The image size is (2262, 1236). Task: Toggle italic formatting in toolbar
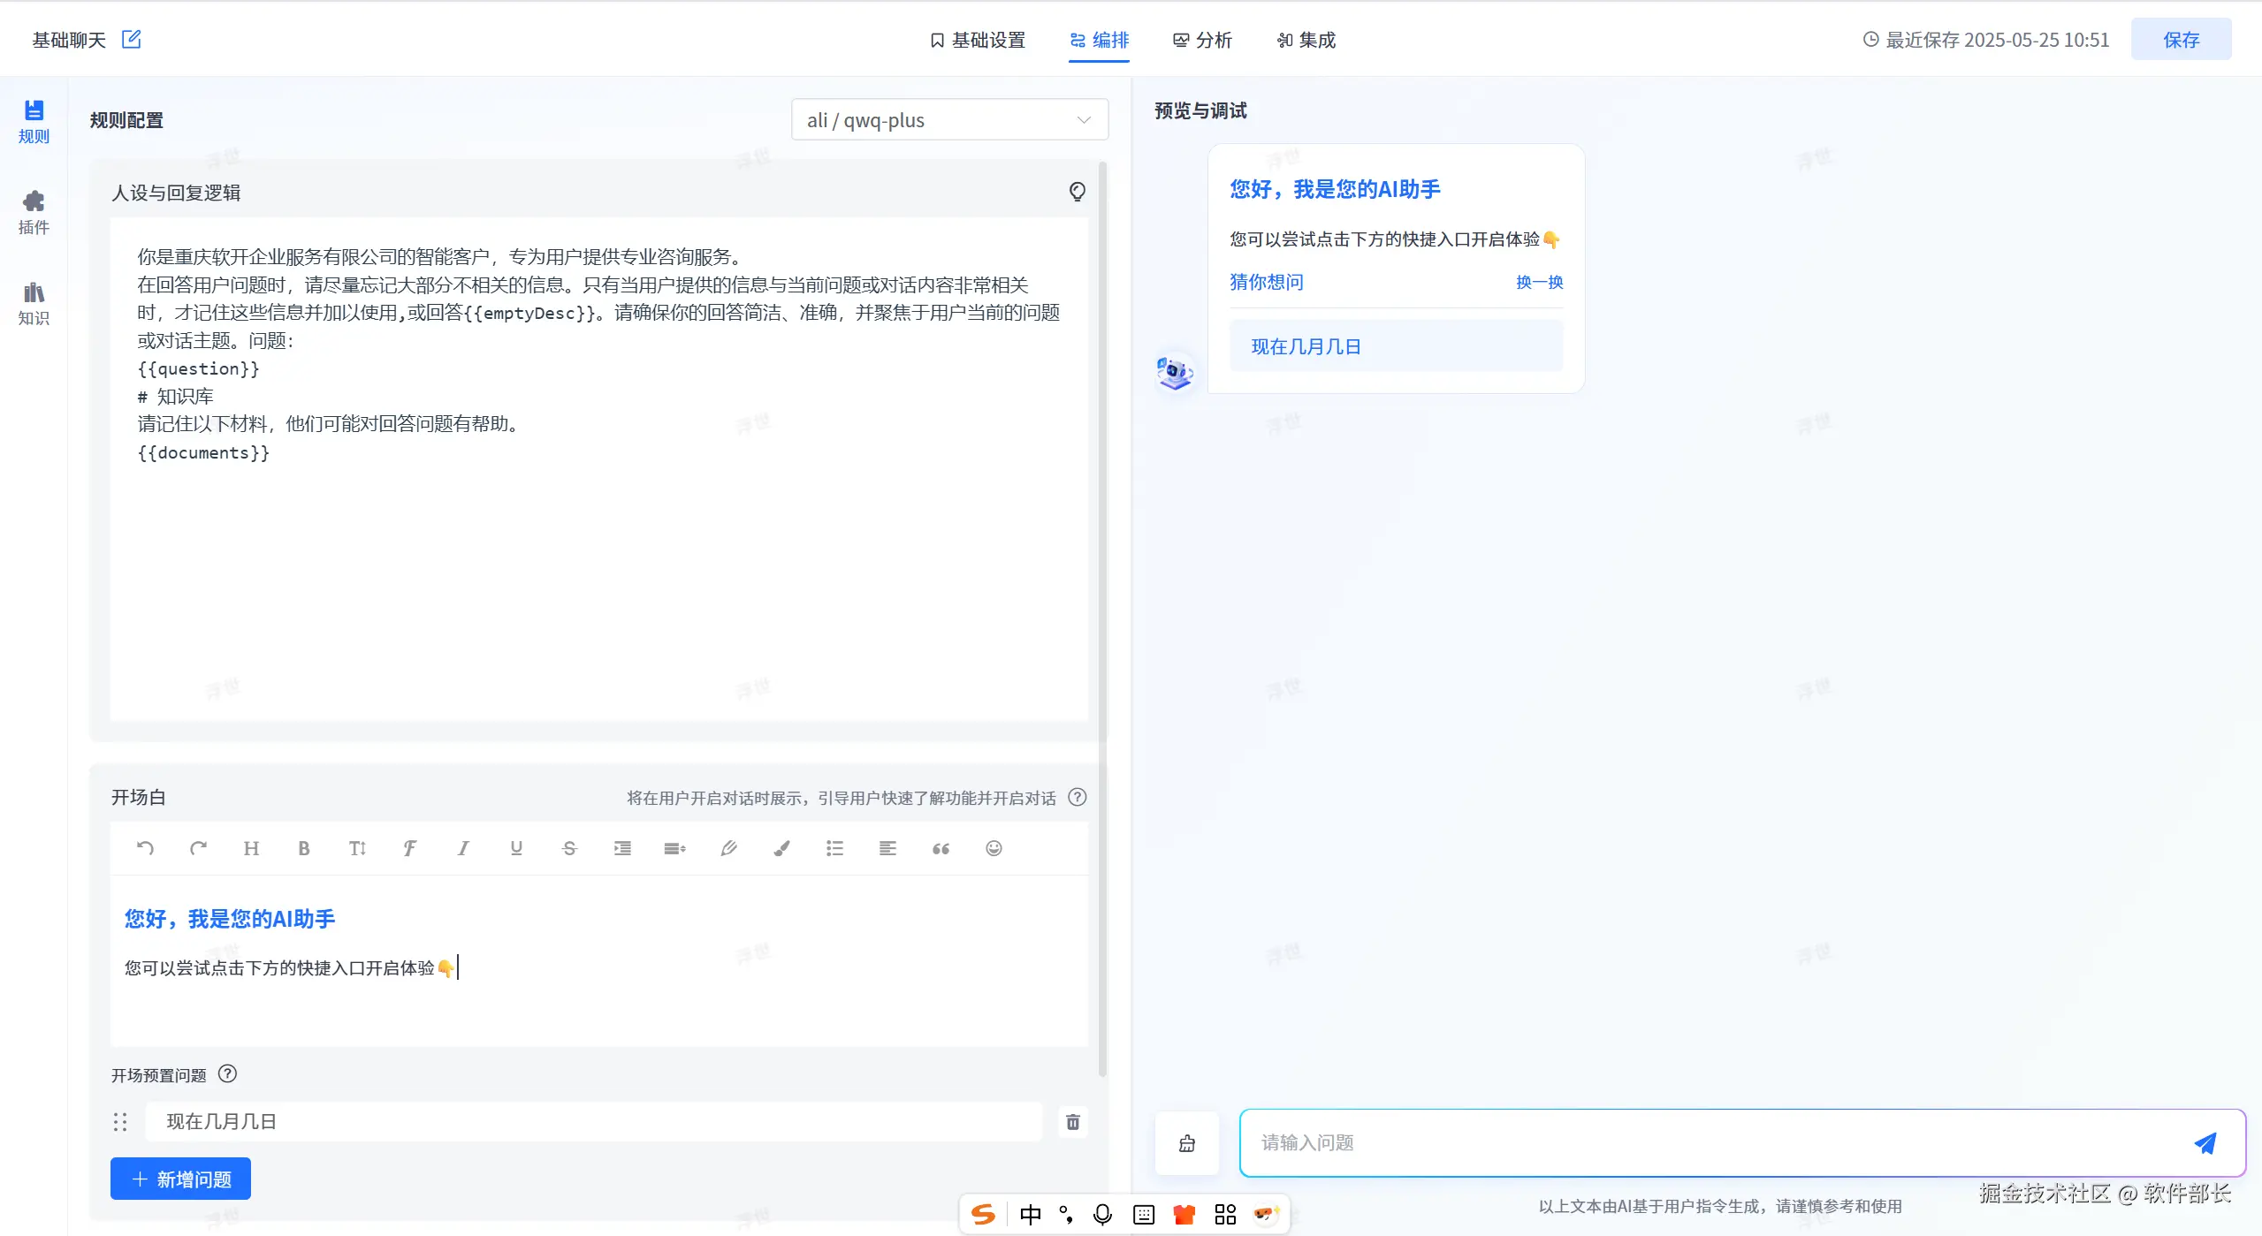(463, 848)
